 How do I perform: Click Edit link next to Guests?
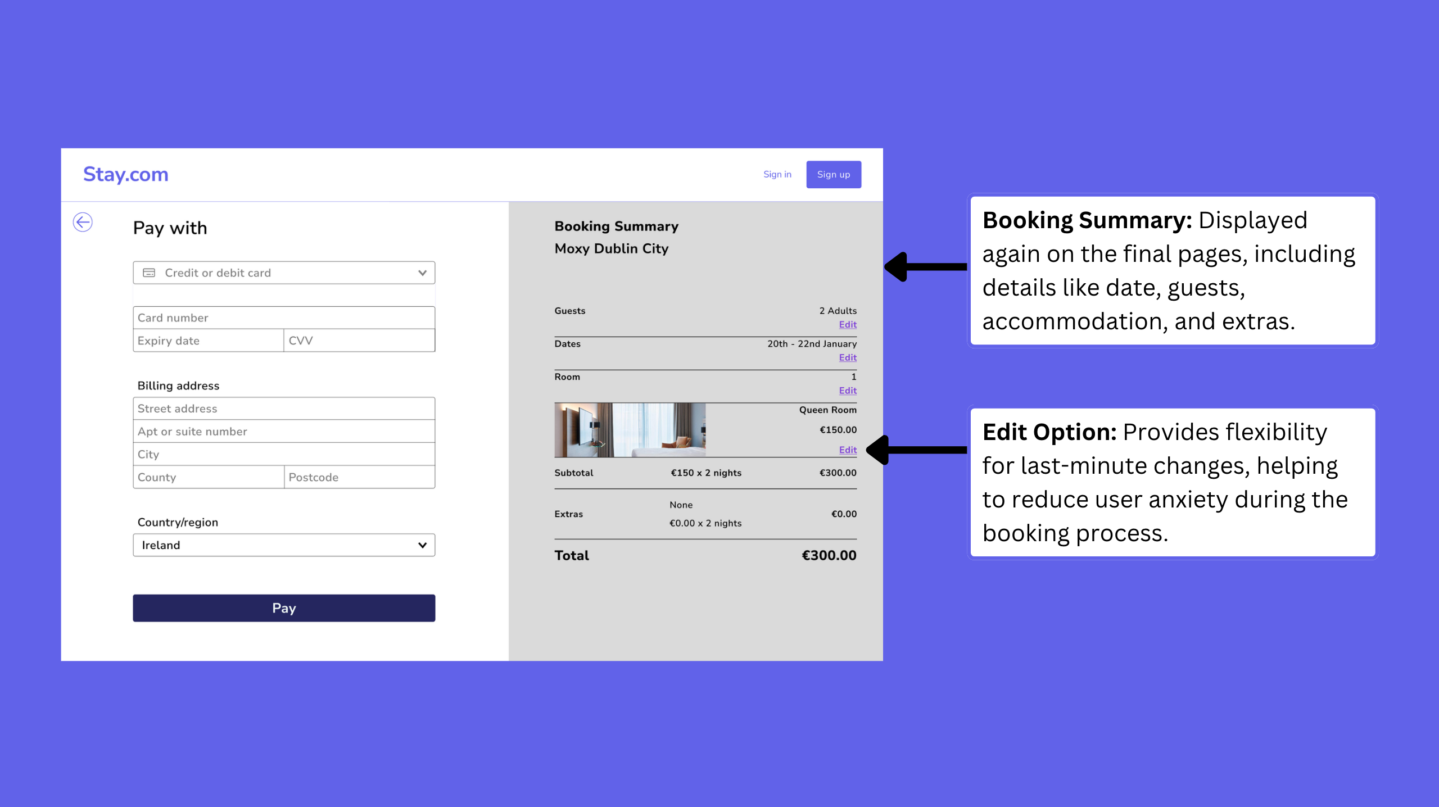(847, 325)
